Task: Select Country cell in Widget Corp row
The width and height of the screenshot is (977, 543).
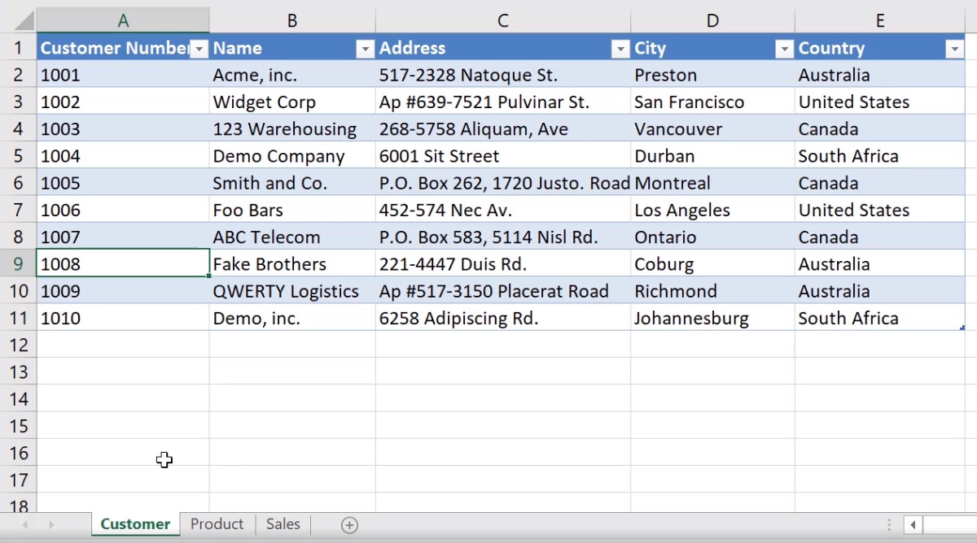Action: point(880,102)
